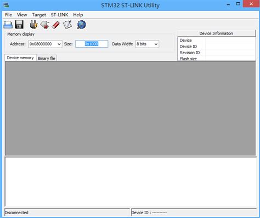
Task: Disconnect from target toolbar icon
Action: click(45, 25)
